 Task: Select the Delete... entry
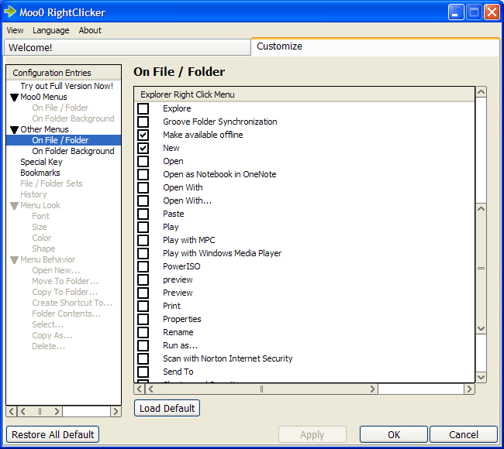coord(49,346)
